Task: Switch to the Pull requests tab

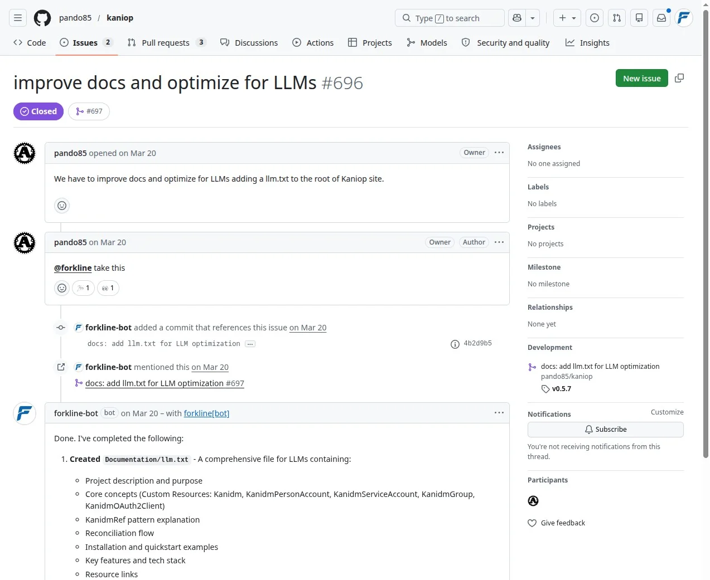Action: [166, 42]
